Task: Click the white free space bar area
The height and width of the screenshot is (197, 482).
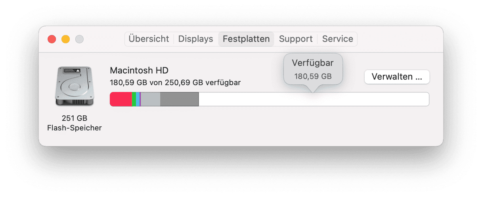Action: 313,99
